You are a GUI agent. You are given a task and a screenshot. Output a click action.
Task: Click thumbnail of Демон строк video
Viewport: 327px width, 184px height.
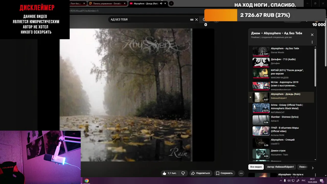261,154
